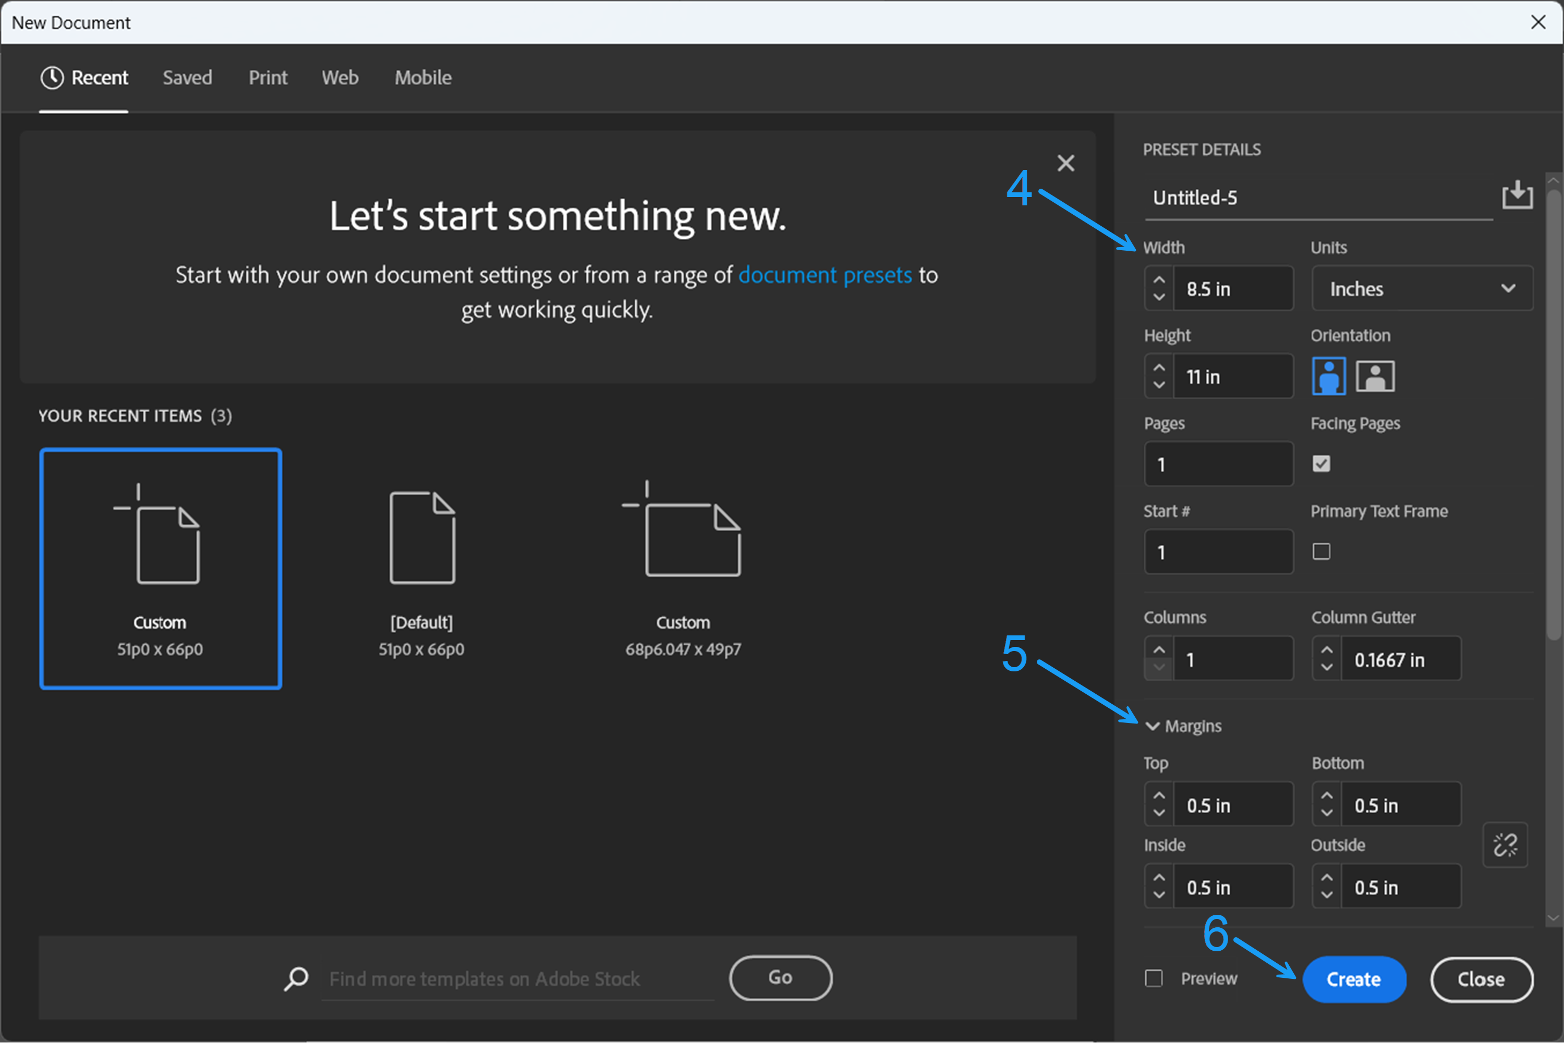Screen dimensions: 1564x1043
Task: Open the document presets link
Action: [x=825, y=275]
